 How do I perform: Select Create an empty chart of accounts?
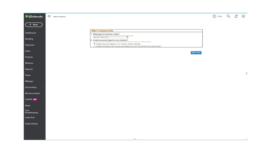(x=94, y=46)
